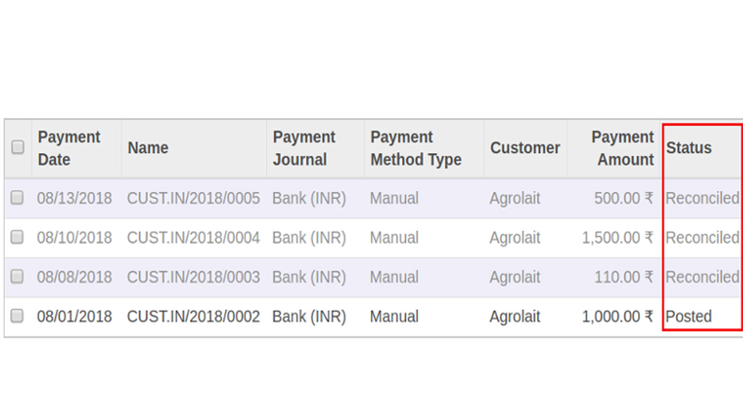This screenshot has height=418, width=743.
Task: Sort by Payment Amount column header
Action: click(623, 148)
